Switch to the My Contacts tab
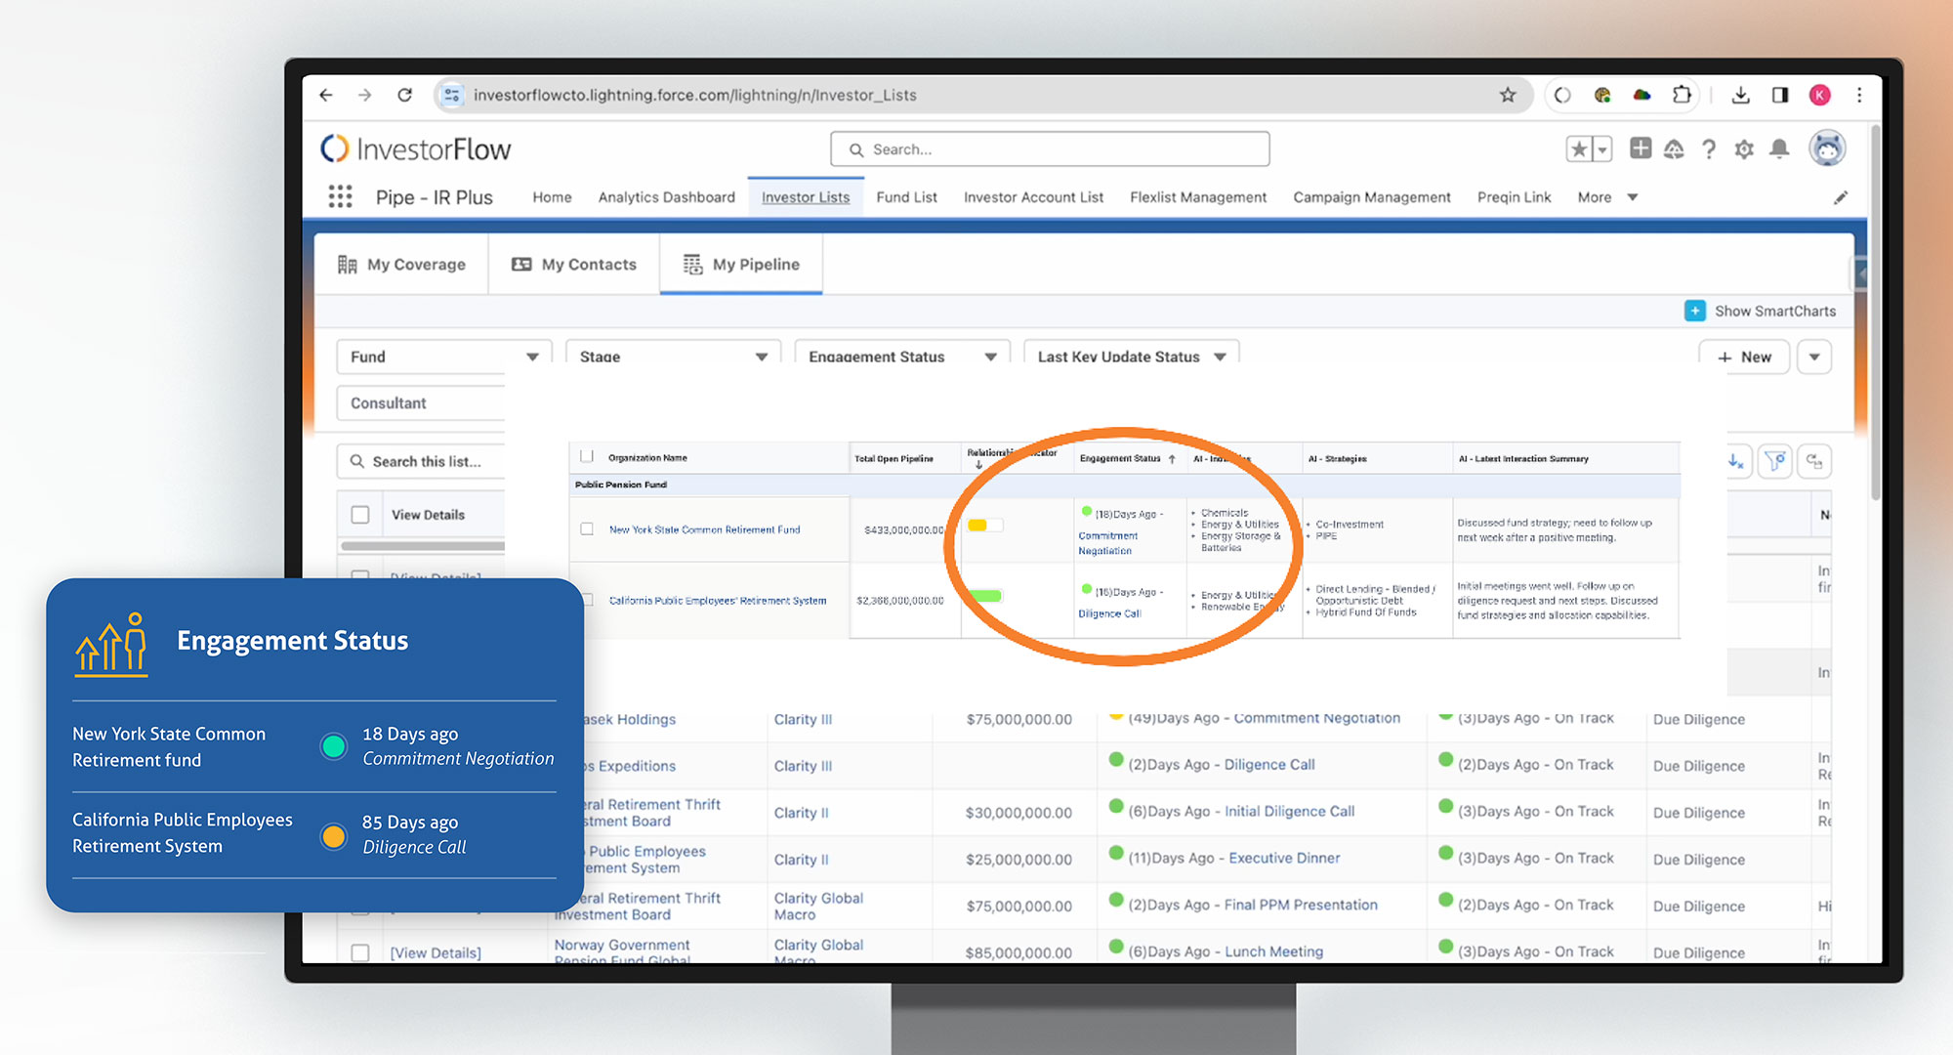The height and width of the screenshot is (1055, 1953). coord(573,264)
